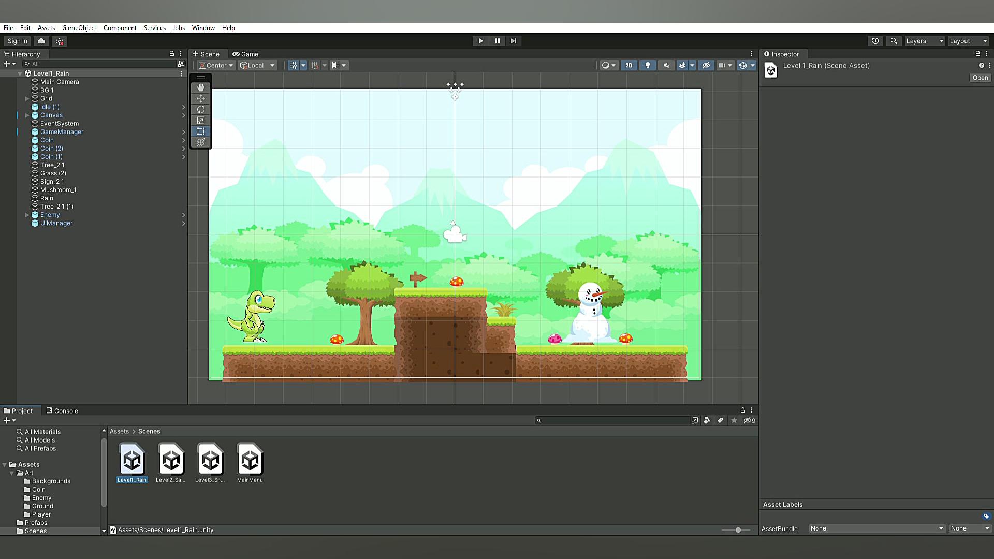
Task: Lock the Hierarchy panel
Action: tap(172, 54)
